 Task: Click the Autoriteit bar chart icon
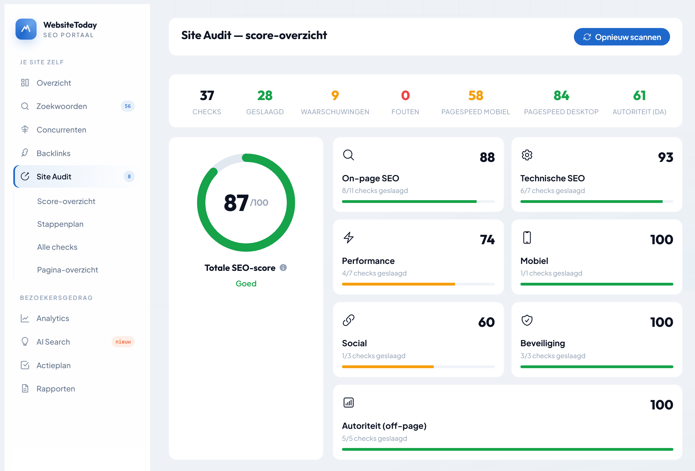[x=348, y=403]
